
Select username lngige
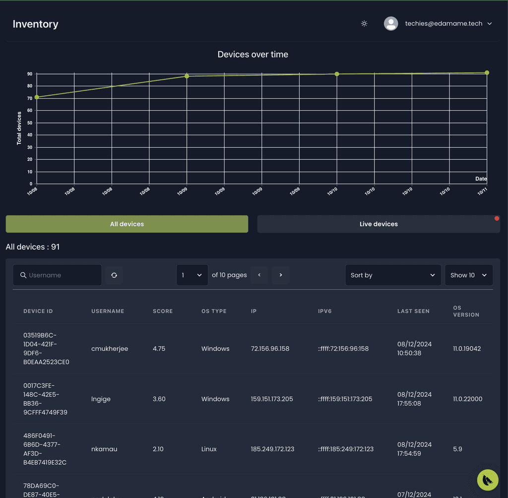click(x=101, y=399)
